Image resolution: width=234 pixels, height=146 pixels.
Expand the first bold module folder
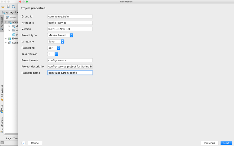pos(9,26)
